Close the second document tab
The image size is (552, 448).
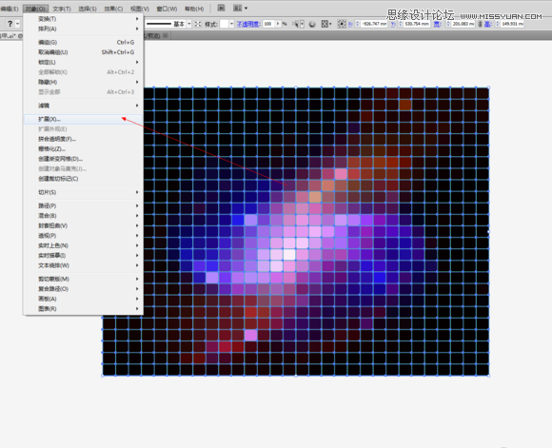click(x=166, y=35)
